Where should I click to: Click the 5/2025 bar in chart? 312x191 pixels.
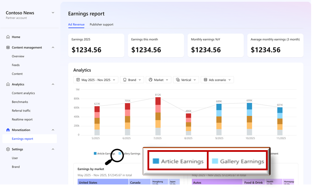97,121
